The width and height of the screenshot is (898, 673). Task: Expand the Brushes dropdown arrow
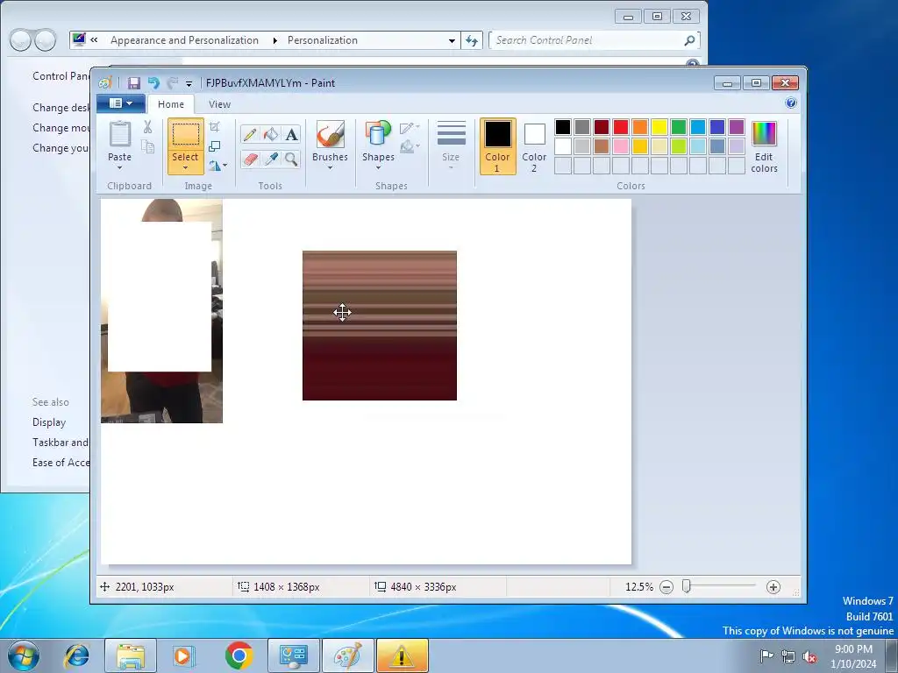tap(330, 167)
